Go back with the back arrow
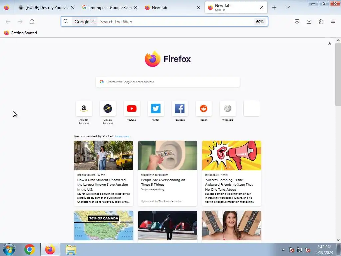Image resolution: width=341 pixels, height=256 pixels. 8,22
